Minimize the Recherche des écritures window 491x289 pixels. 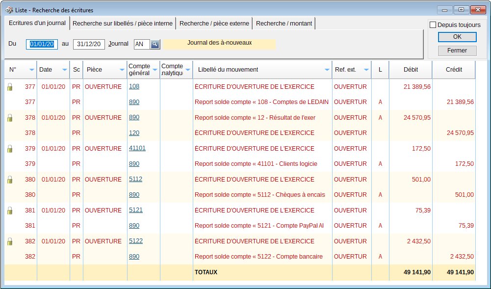[445, 10]
